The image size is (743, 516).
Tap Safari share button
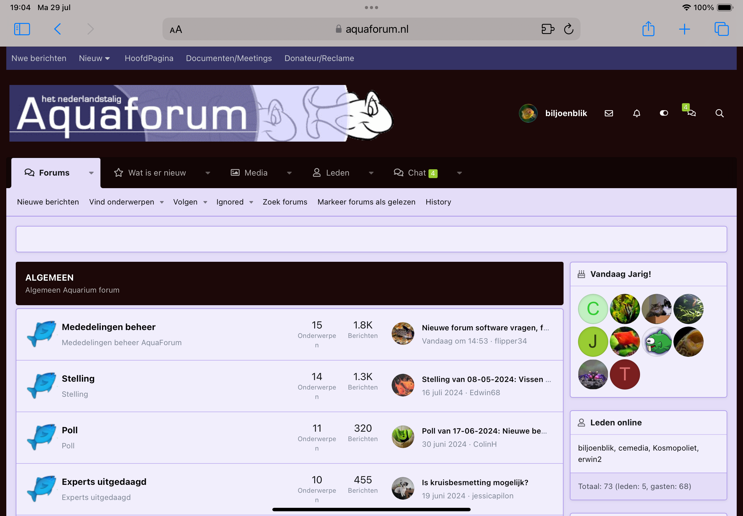tap(648, 29)
